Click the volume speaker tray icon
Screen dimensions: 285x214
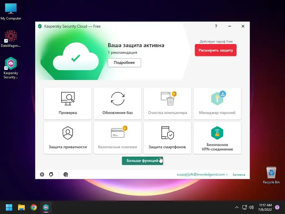(251, 207)
